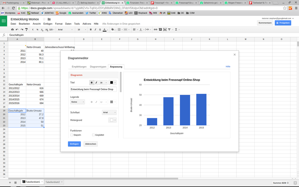Open the Hilfe link in chart editor
Image resolution: width=299 pixels, height=187 pixels.
(x=228, y=67)
